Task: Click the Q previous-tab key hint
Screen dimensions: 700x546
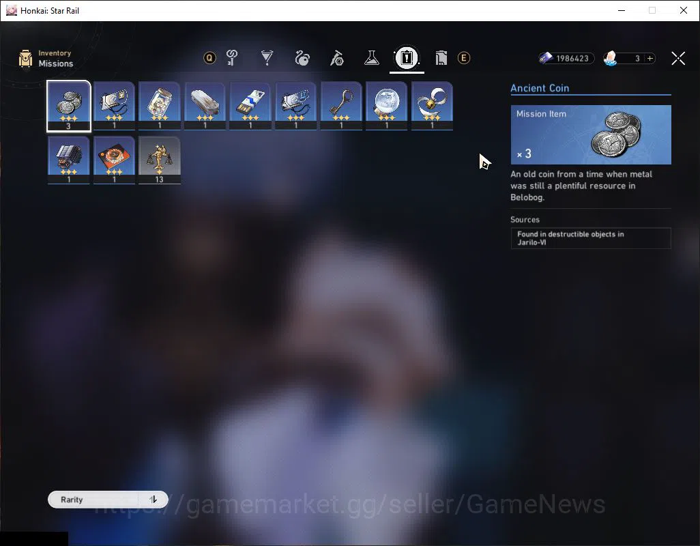Action: tap(209, 57)
